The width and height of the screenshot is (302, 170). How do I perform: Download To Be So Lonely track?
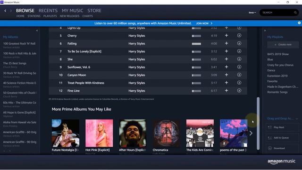[x=239, y=51]
